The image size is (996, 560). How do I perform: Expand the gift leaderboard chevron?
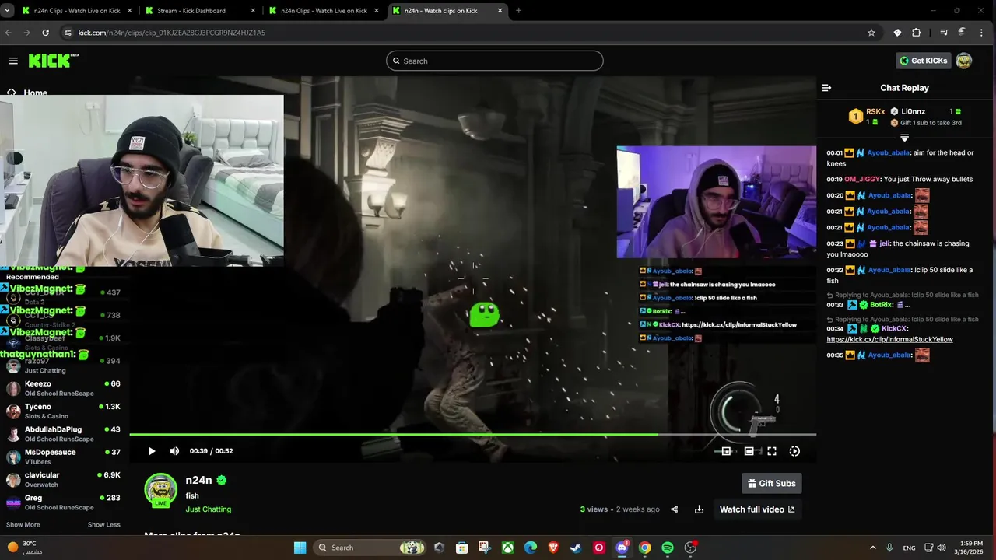coord(904,138)
